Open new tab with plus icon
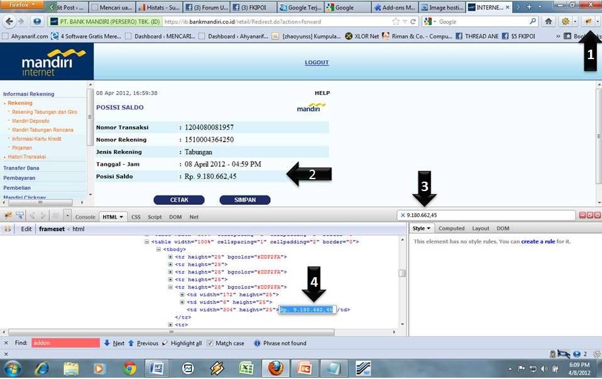 529,7
